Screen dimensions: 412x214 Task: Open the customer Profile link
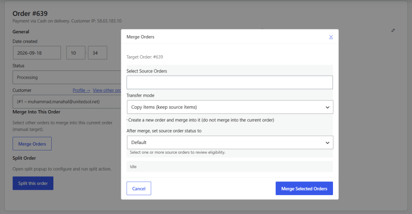[81, 90]
